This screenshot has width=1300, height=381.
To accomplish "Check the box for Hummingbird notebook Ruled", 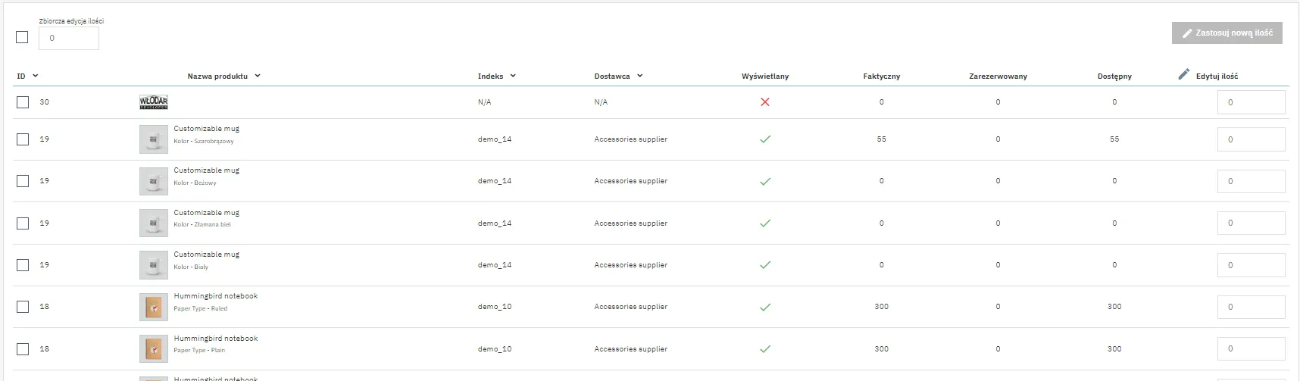I will point(23,307).
